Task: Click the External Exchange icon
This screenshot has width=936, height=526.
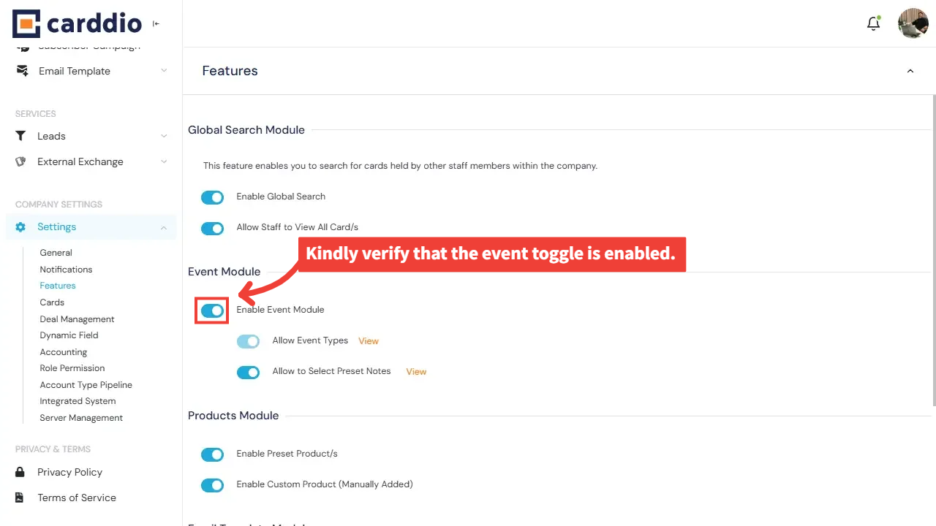Action: 20,161
